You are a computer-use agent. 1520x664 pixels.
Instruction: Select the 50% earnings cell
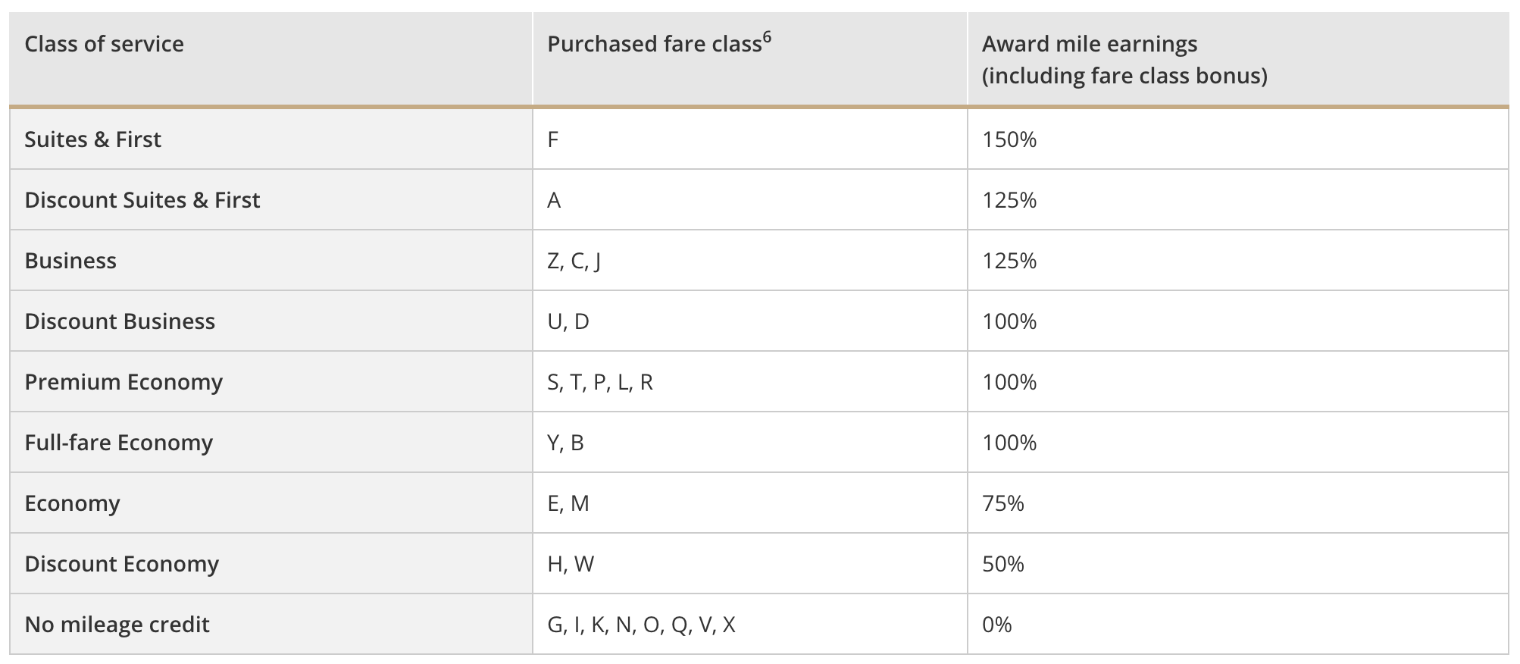click(x=1002, y=564)
